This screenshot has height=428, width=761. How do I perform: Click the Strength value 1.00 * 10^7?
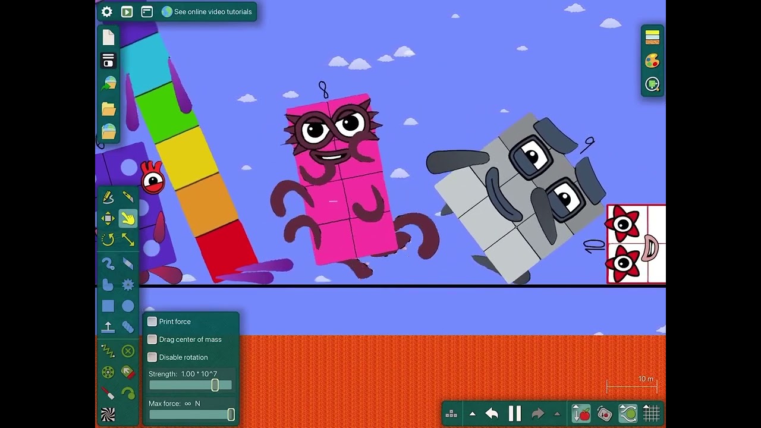tap(199, 374)
